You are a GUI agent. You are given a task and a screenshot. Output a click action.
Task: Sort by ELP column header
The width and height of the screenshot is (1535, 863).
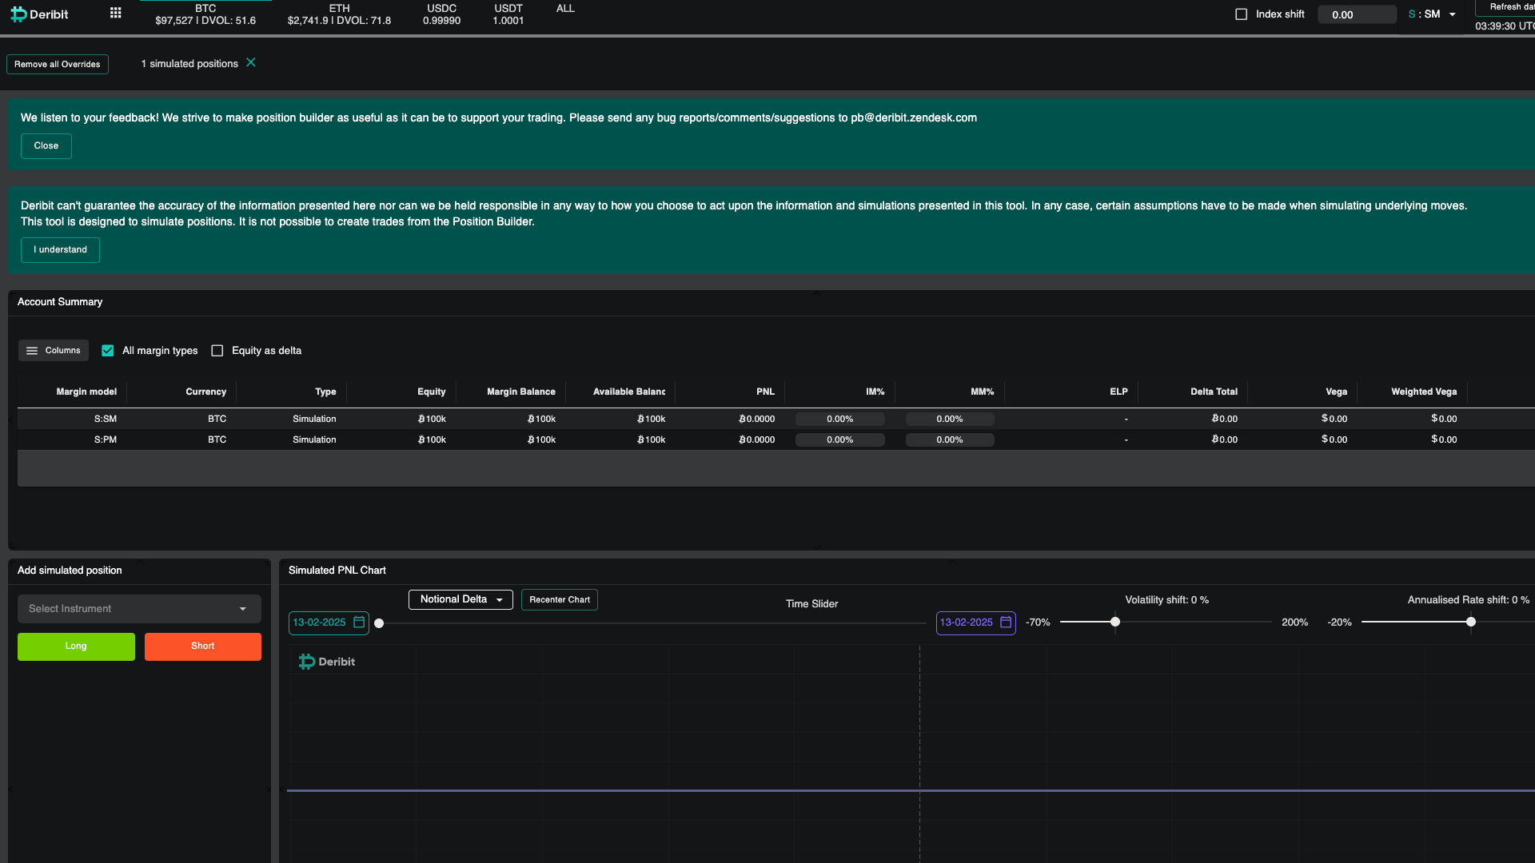point(1118,392)
